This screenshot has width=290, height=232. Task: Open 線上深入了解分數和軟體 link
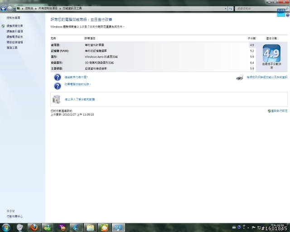click(x=80, y=99)
